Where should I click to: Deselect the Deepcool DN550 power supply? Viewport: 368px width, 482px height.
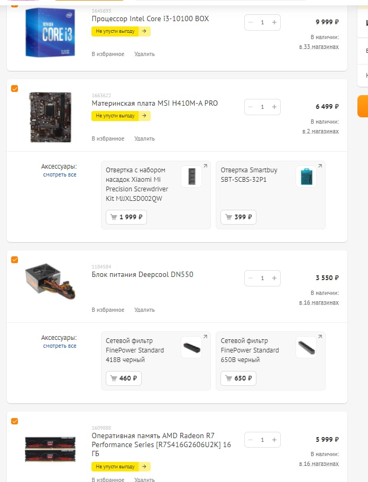coord(14,259)
